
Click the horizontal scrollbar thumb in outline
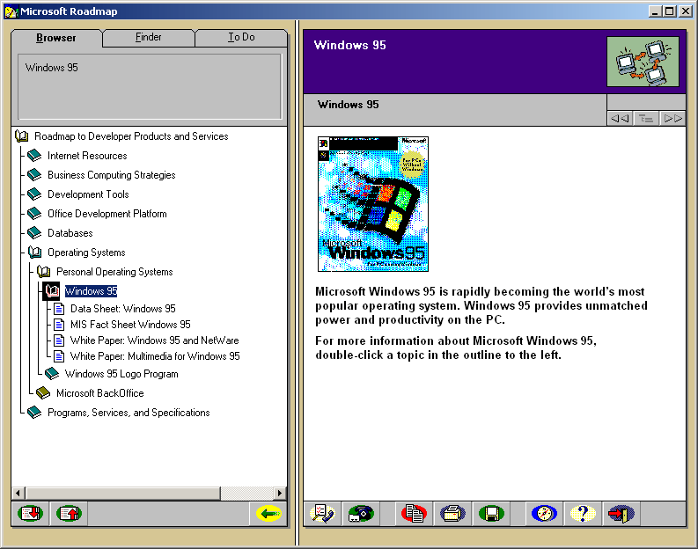[x=123, y=493]
